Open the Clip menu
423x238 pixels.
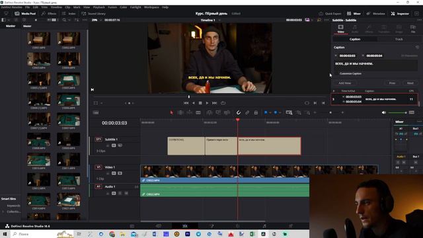(x=67, y=7)
